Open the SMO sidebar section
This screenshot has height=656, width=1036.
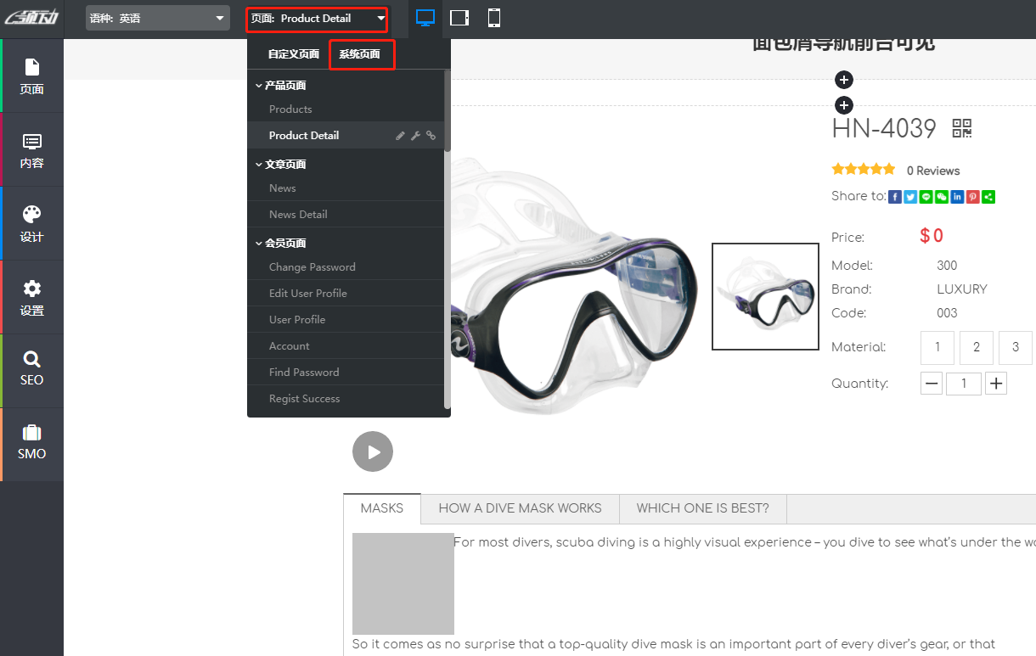(31, 442)
